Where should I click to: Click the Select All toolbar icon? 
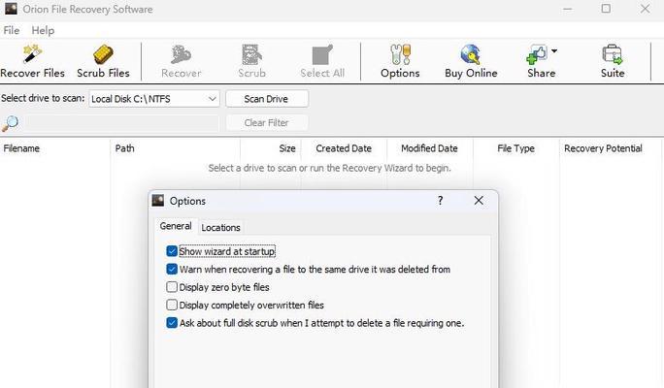point(322,55)
